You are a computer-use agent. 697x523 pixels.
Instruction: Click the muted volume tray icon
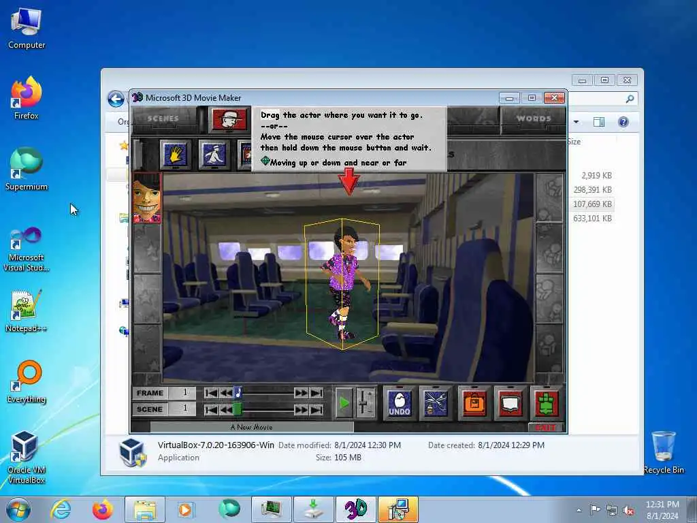click(628, 510)
